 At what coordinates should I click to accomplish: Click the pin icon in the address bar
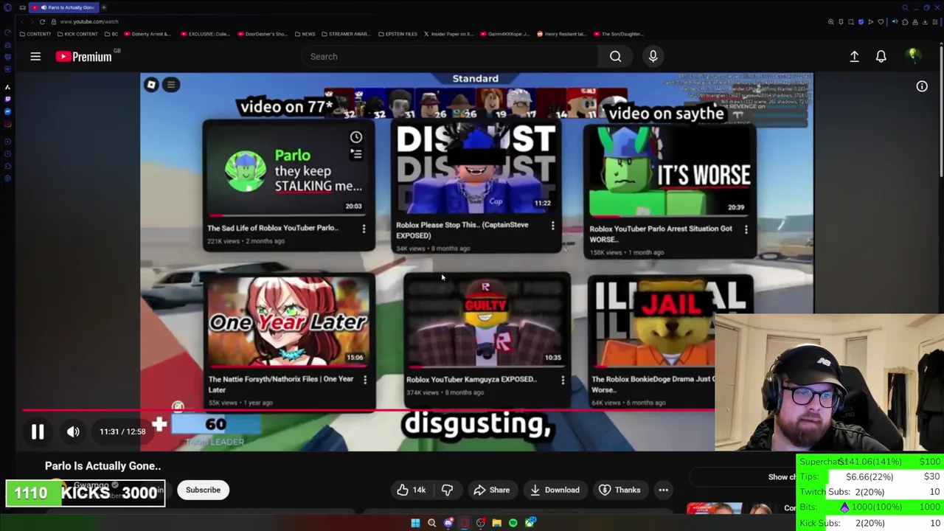coord(841,22)
